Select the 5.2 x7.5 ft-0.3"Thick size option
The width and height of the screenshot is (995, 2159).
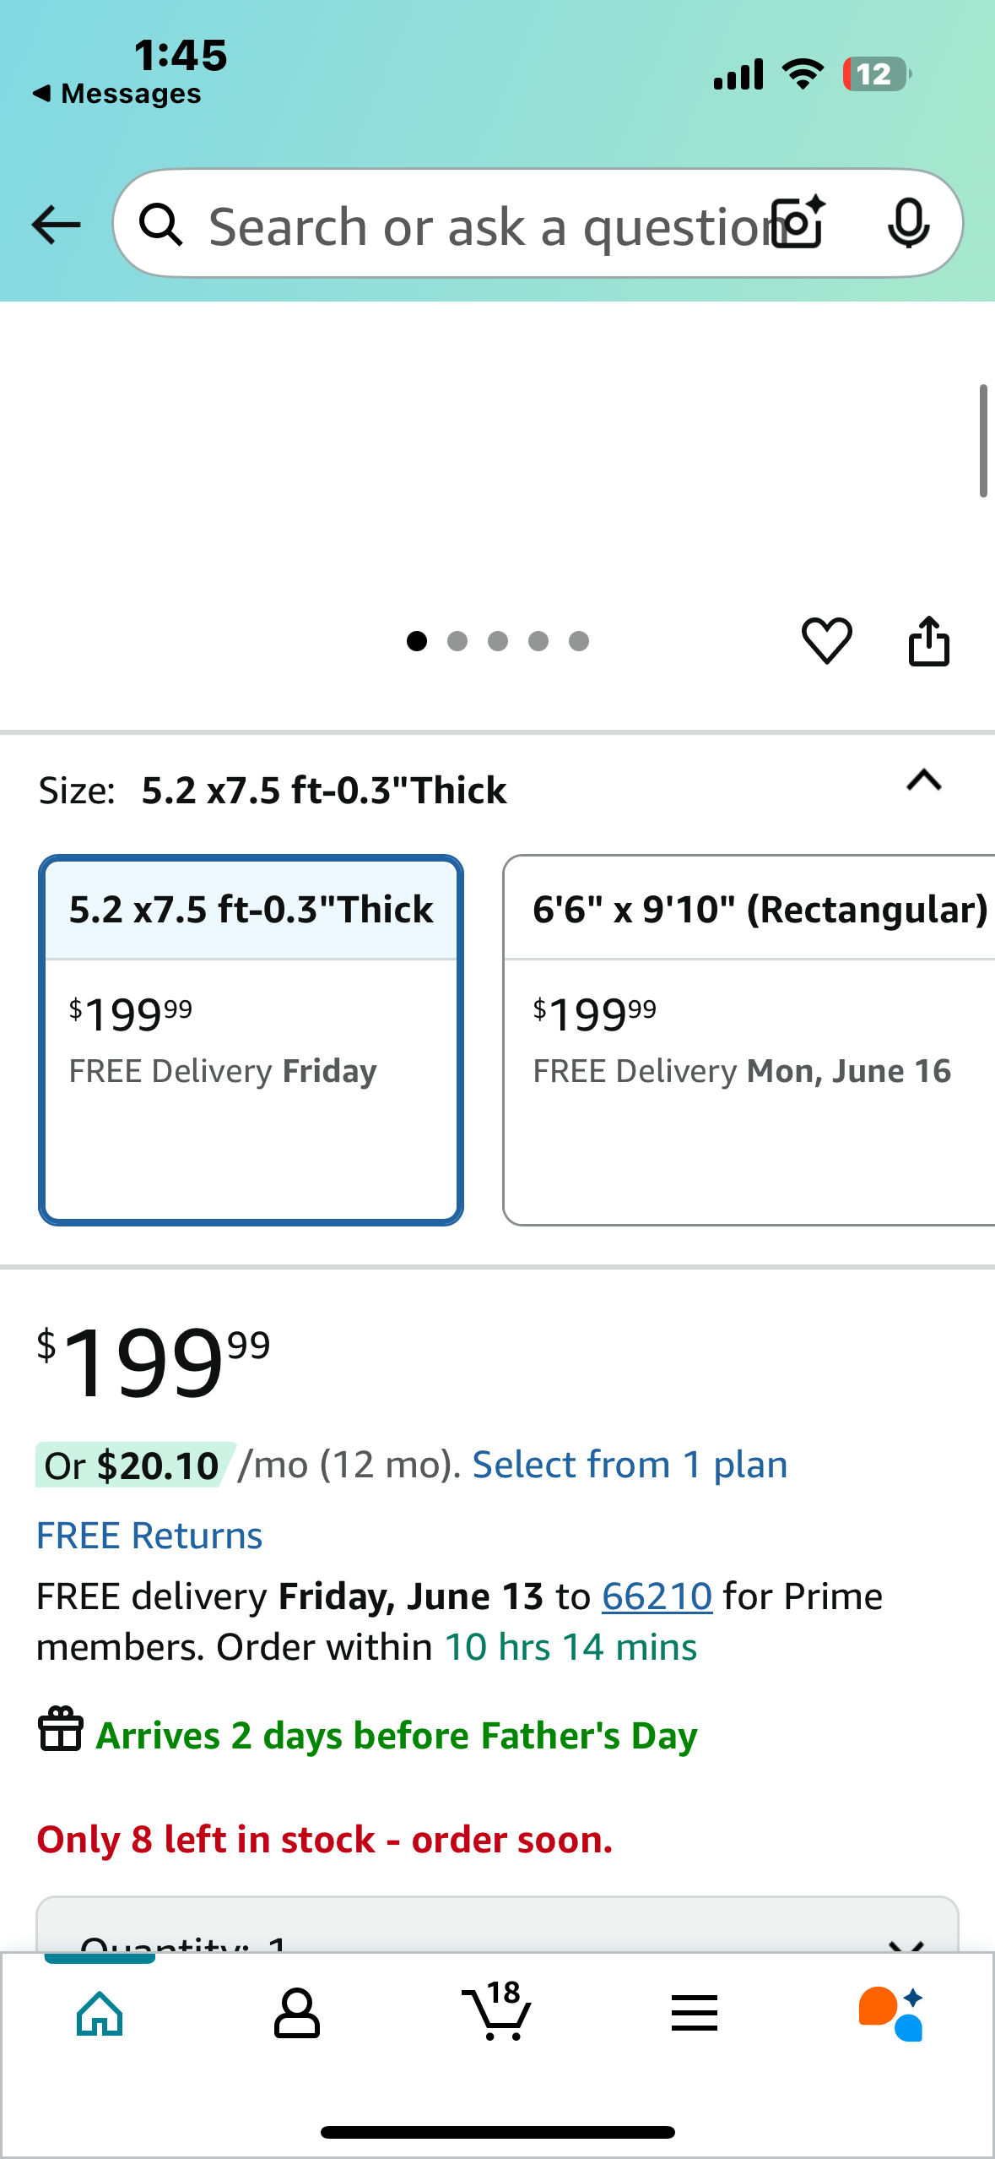tap(251, 1040)
